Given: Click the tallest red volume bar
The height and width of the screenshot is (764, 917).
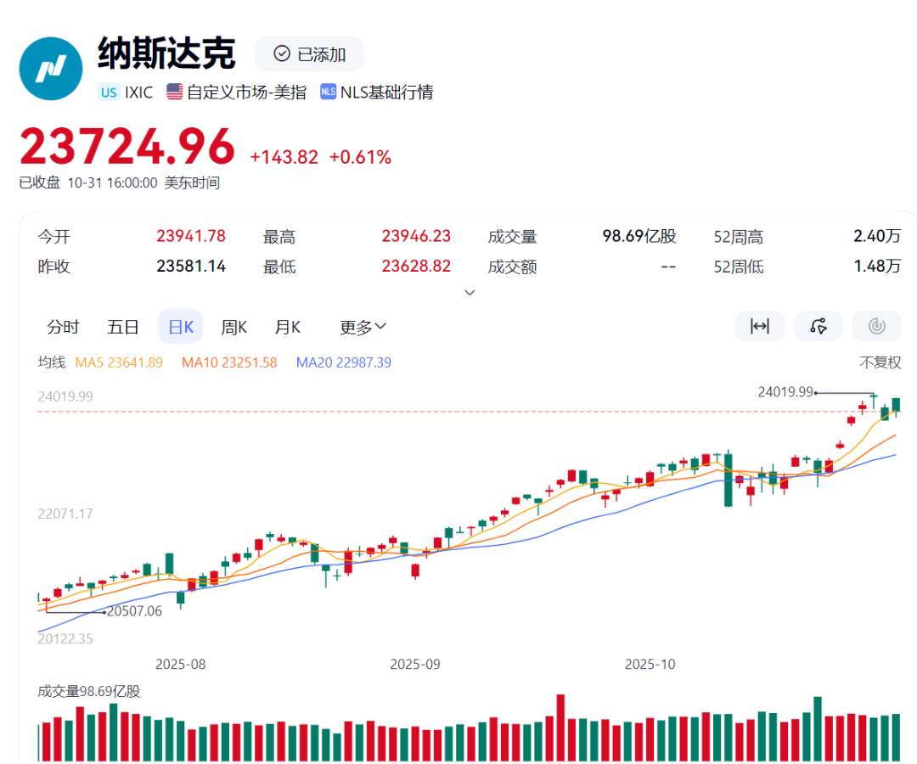Looking at the screenshot, I should click(560, 727).
